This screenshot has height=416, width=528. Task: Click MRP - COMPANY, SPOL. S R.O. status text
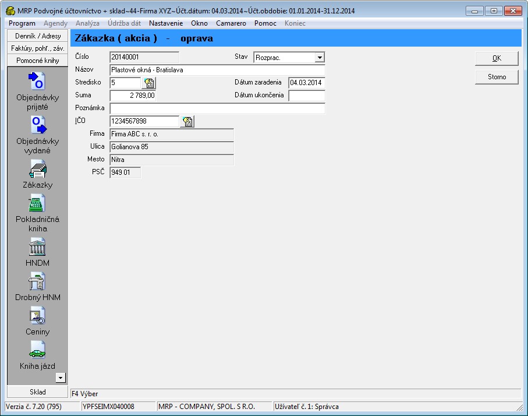207,407
